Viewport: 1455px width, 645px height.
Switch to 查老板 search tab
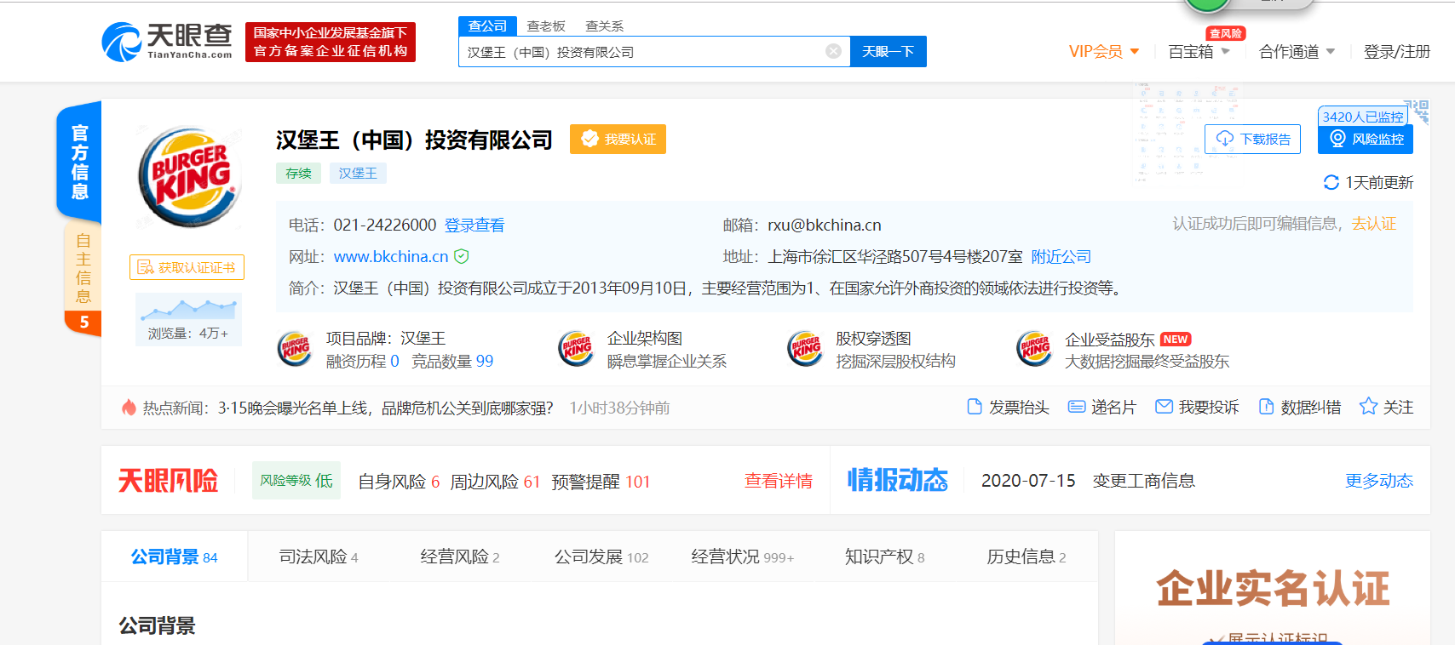click(546, 26)
